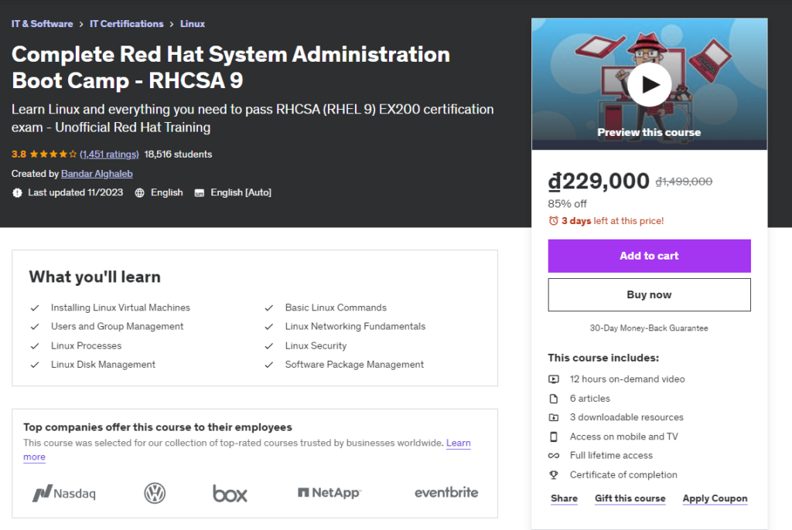The width and height of the screenshot is (792, 530).
Task: Click the globe language icon
Action: 139,192
